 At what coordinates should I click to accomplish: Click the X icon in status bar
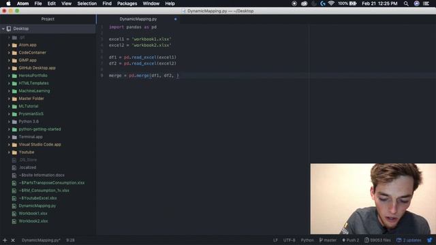tap(13, 240)
